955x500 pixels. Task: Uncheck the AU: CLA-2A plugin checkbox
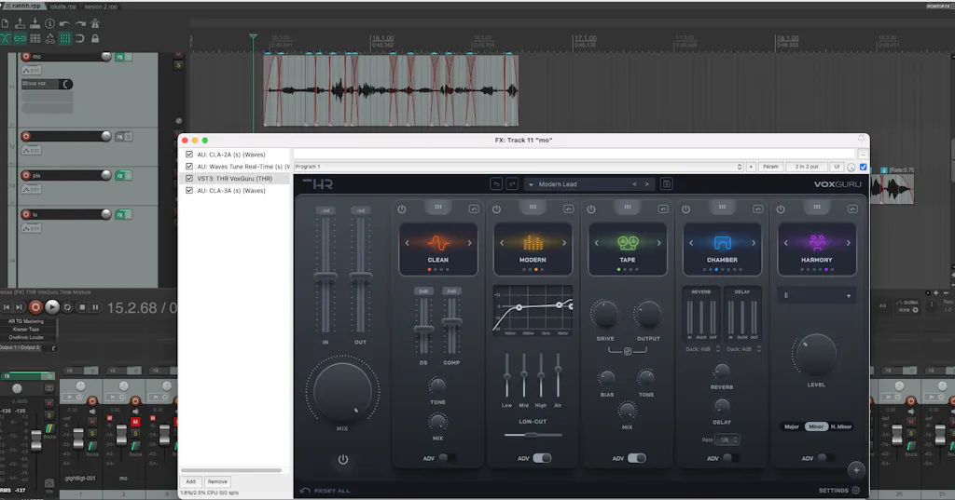189,155
